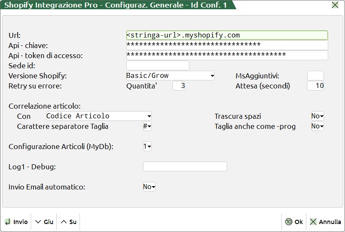Edit the Retry Quantita' value field
The width and height of the screenshot is (345, 232).
click(x=179, y=86)
